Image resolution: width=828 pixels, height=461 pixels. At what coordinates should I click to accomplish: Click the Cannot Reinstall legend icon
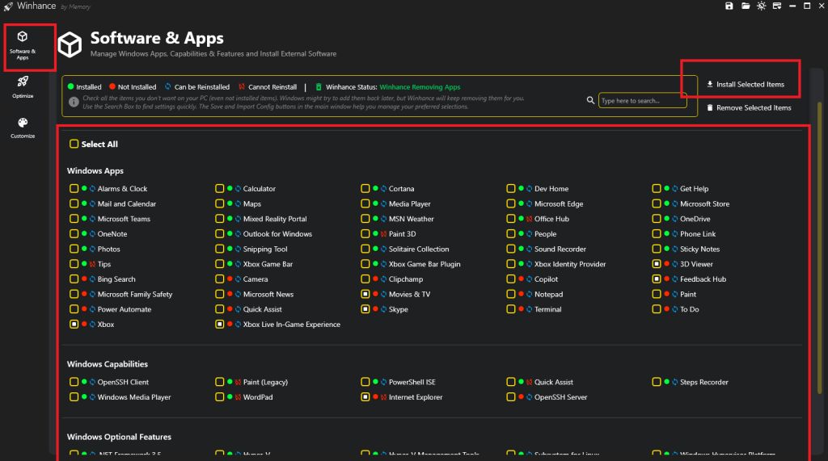pos(242,86)
